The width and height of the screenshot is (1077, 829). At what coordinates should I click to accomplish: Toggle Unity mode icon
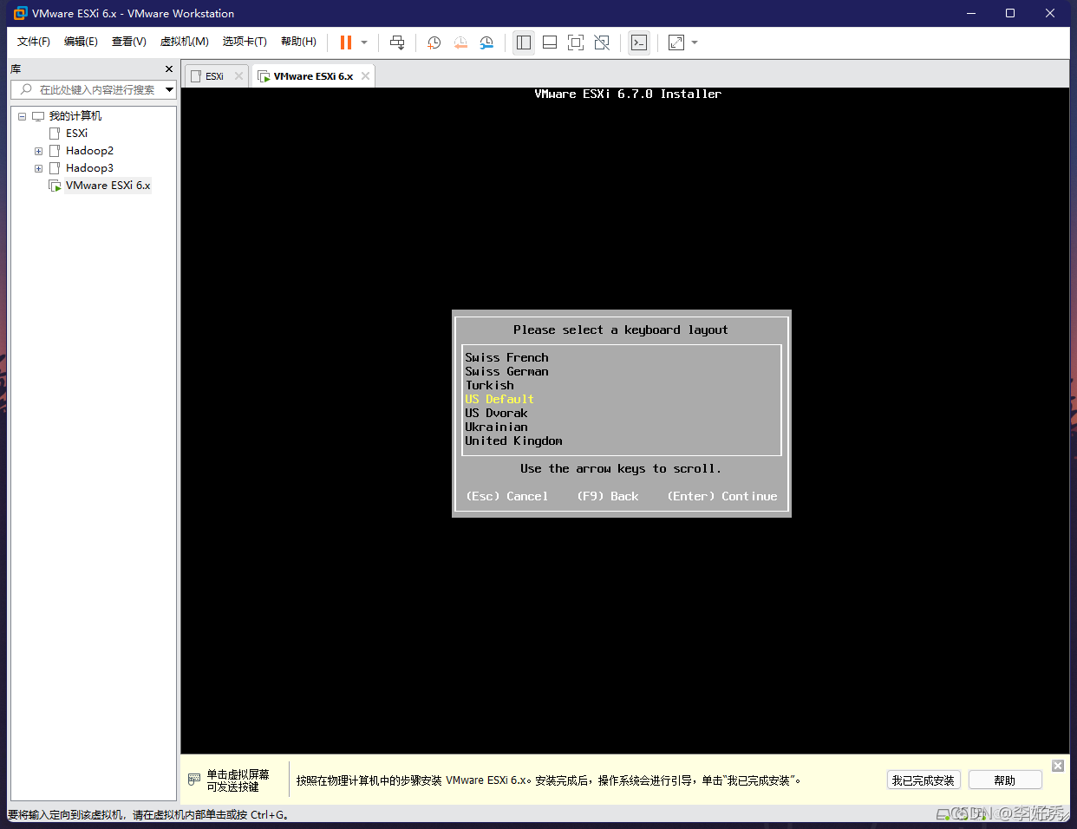pyautogui.click(x=602, y=42)
